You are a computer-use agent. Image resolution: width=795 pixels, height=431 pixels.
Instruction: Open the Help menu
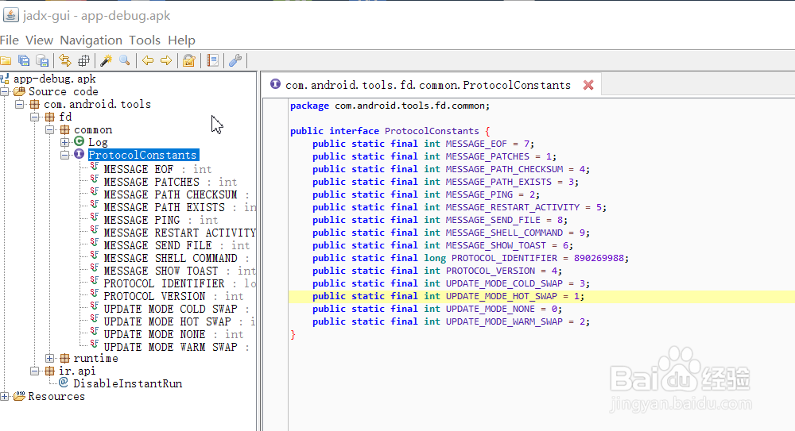point(181,40)
